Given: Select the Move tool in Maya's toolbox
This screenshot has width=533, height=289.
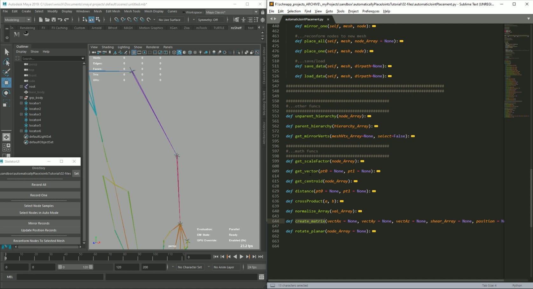Looking at the screenshot, I should pyautogui.click(x=6, y=83).
